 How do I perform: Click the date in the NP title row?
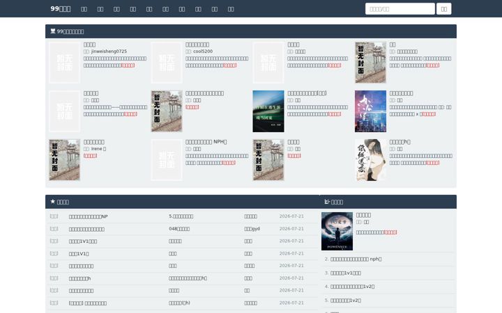point(291,216)
